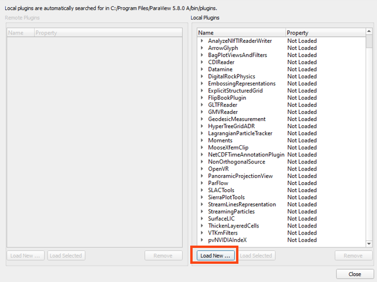Expand the SLACTools plugin entry
The height and width of the screenshot is (282, 377).
(x=202, y=190)
